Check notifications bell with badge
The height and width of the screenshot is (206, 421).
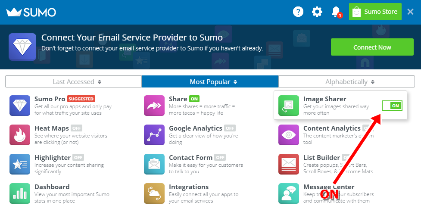(336, 12)
